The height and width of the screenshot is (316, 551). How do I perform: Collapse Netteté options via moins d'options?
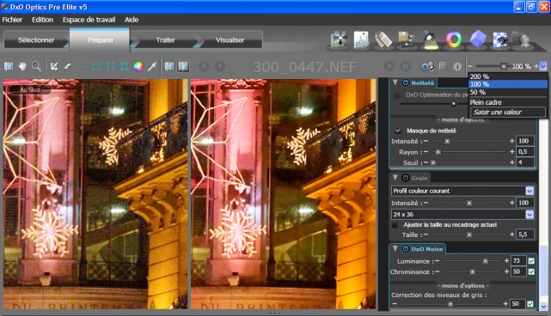point(462,119)
